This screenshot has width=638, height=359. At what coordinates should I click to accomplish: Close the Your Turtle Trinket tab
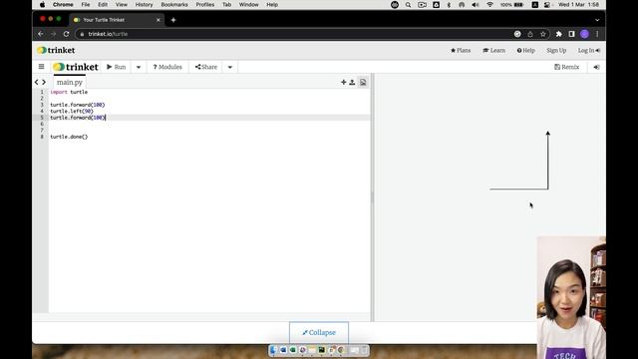pyautogui.click(x=159, y=20)
